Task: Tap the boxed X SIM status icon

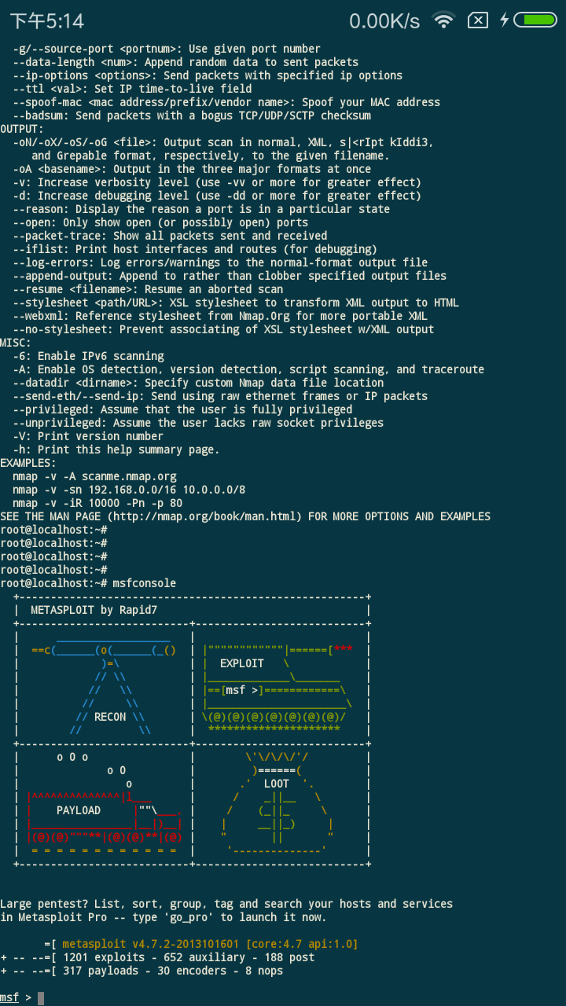Action: pos(477,20)
